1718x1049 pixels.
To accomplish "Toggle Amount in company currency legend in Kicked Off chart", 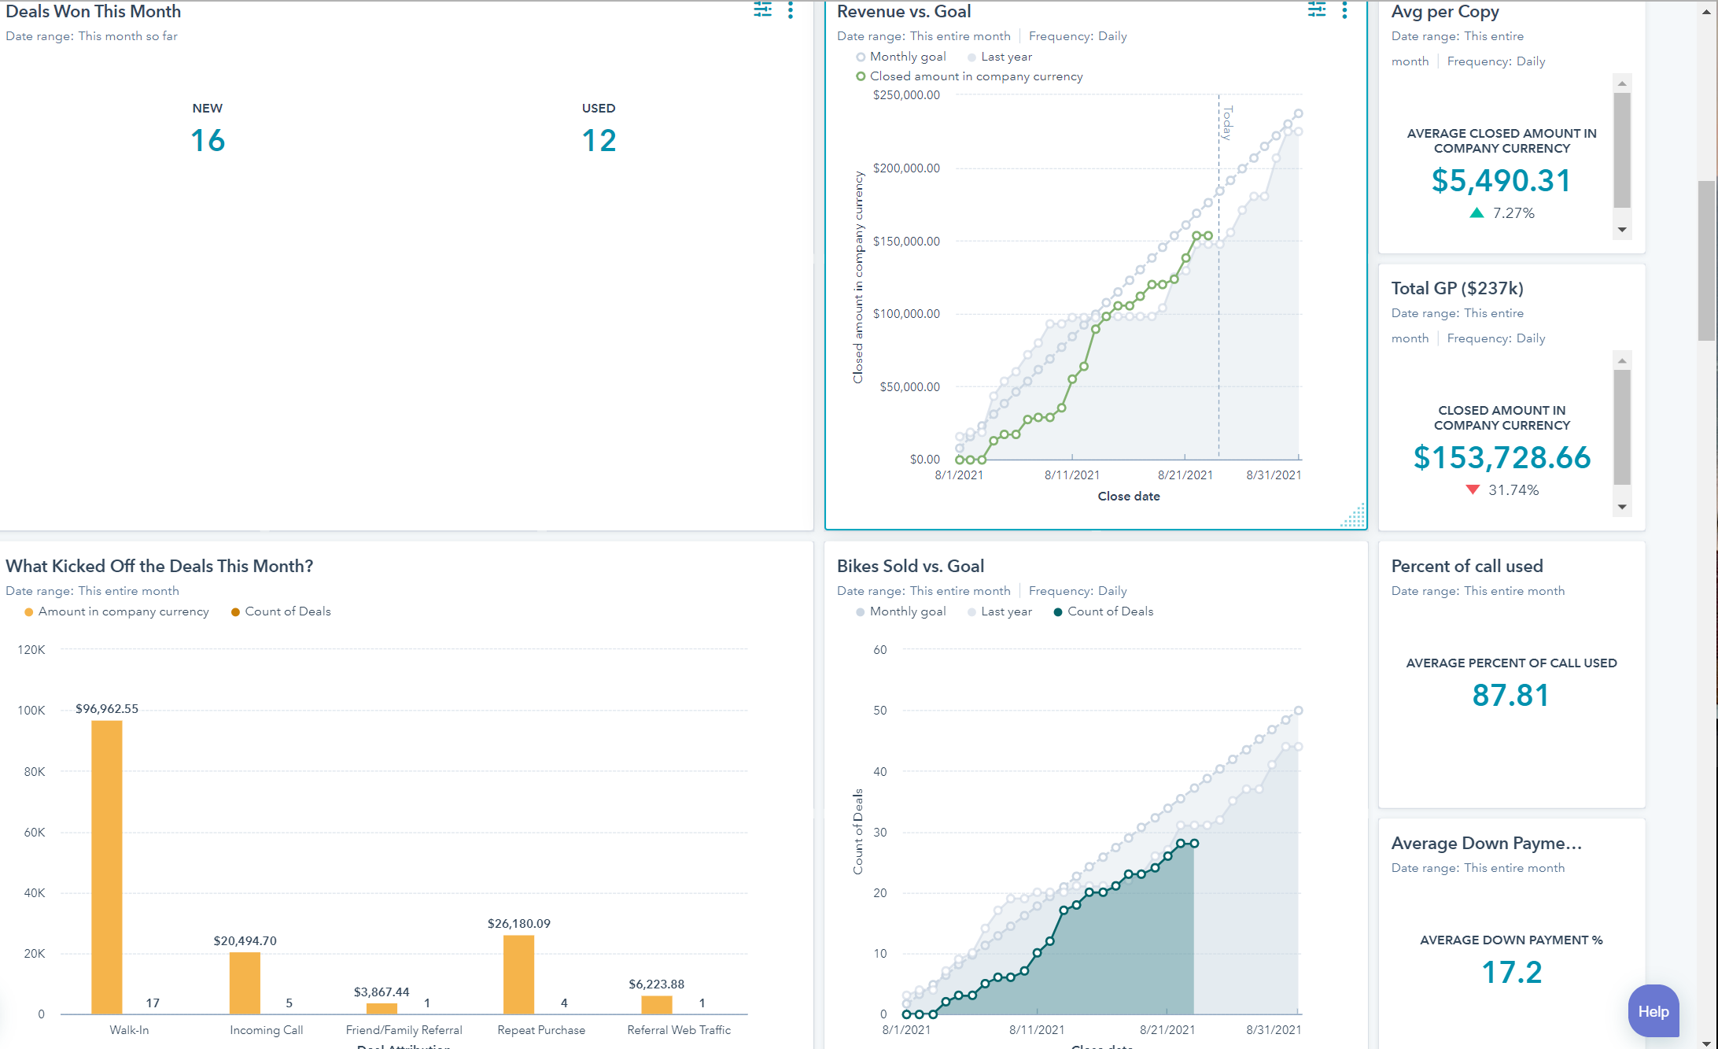I will [x=116, y=611].
